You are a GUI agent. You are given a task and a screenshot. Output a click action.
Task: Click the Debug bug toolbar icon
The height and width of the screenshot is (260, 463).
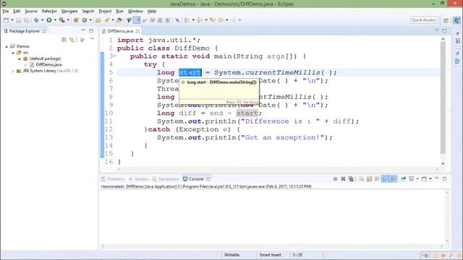36,20
